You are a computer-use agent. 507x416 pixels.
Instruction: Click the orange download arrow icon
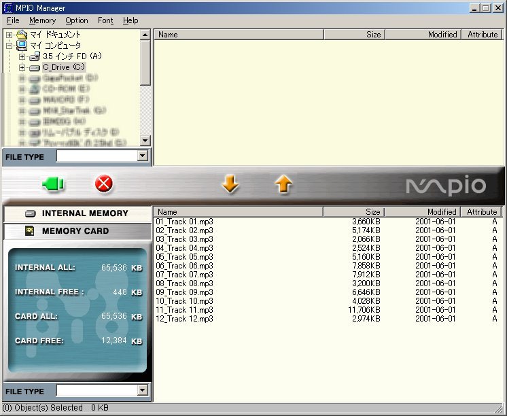click(x=230, y=184)
